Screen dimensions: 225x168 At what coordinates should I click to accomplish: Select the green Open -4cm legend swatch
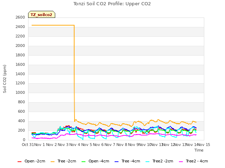(x=83, y=162)
